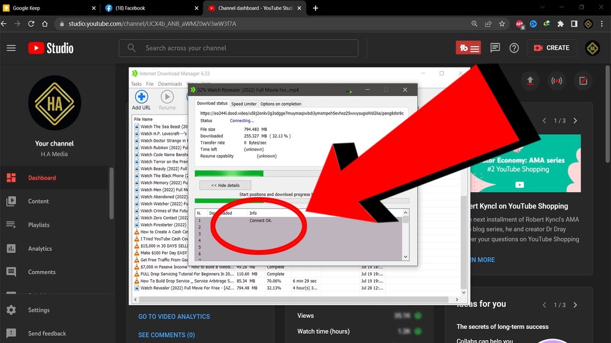This screenshot has height=343, width=611.
Task: Show next news card in top carousel
Action: [x=575, y=121]
